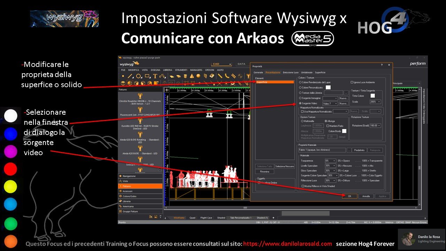Enable Ignora Luce Ambiente checkbox
The height and width of the screenshot is (251, 446).
pos(352,82)
